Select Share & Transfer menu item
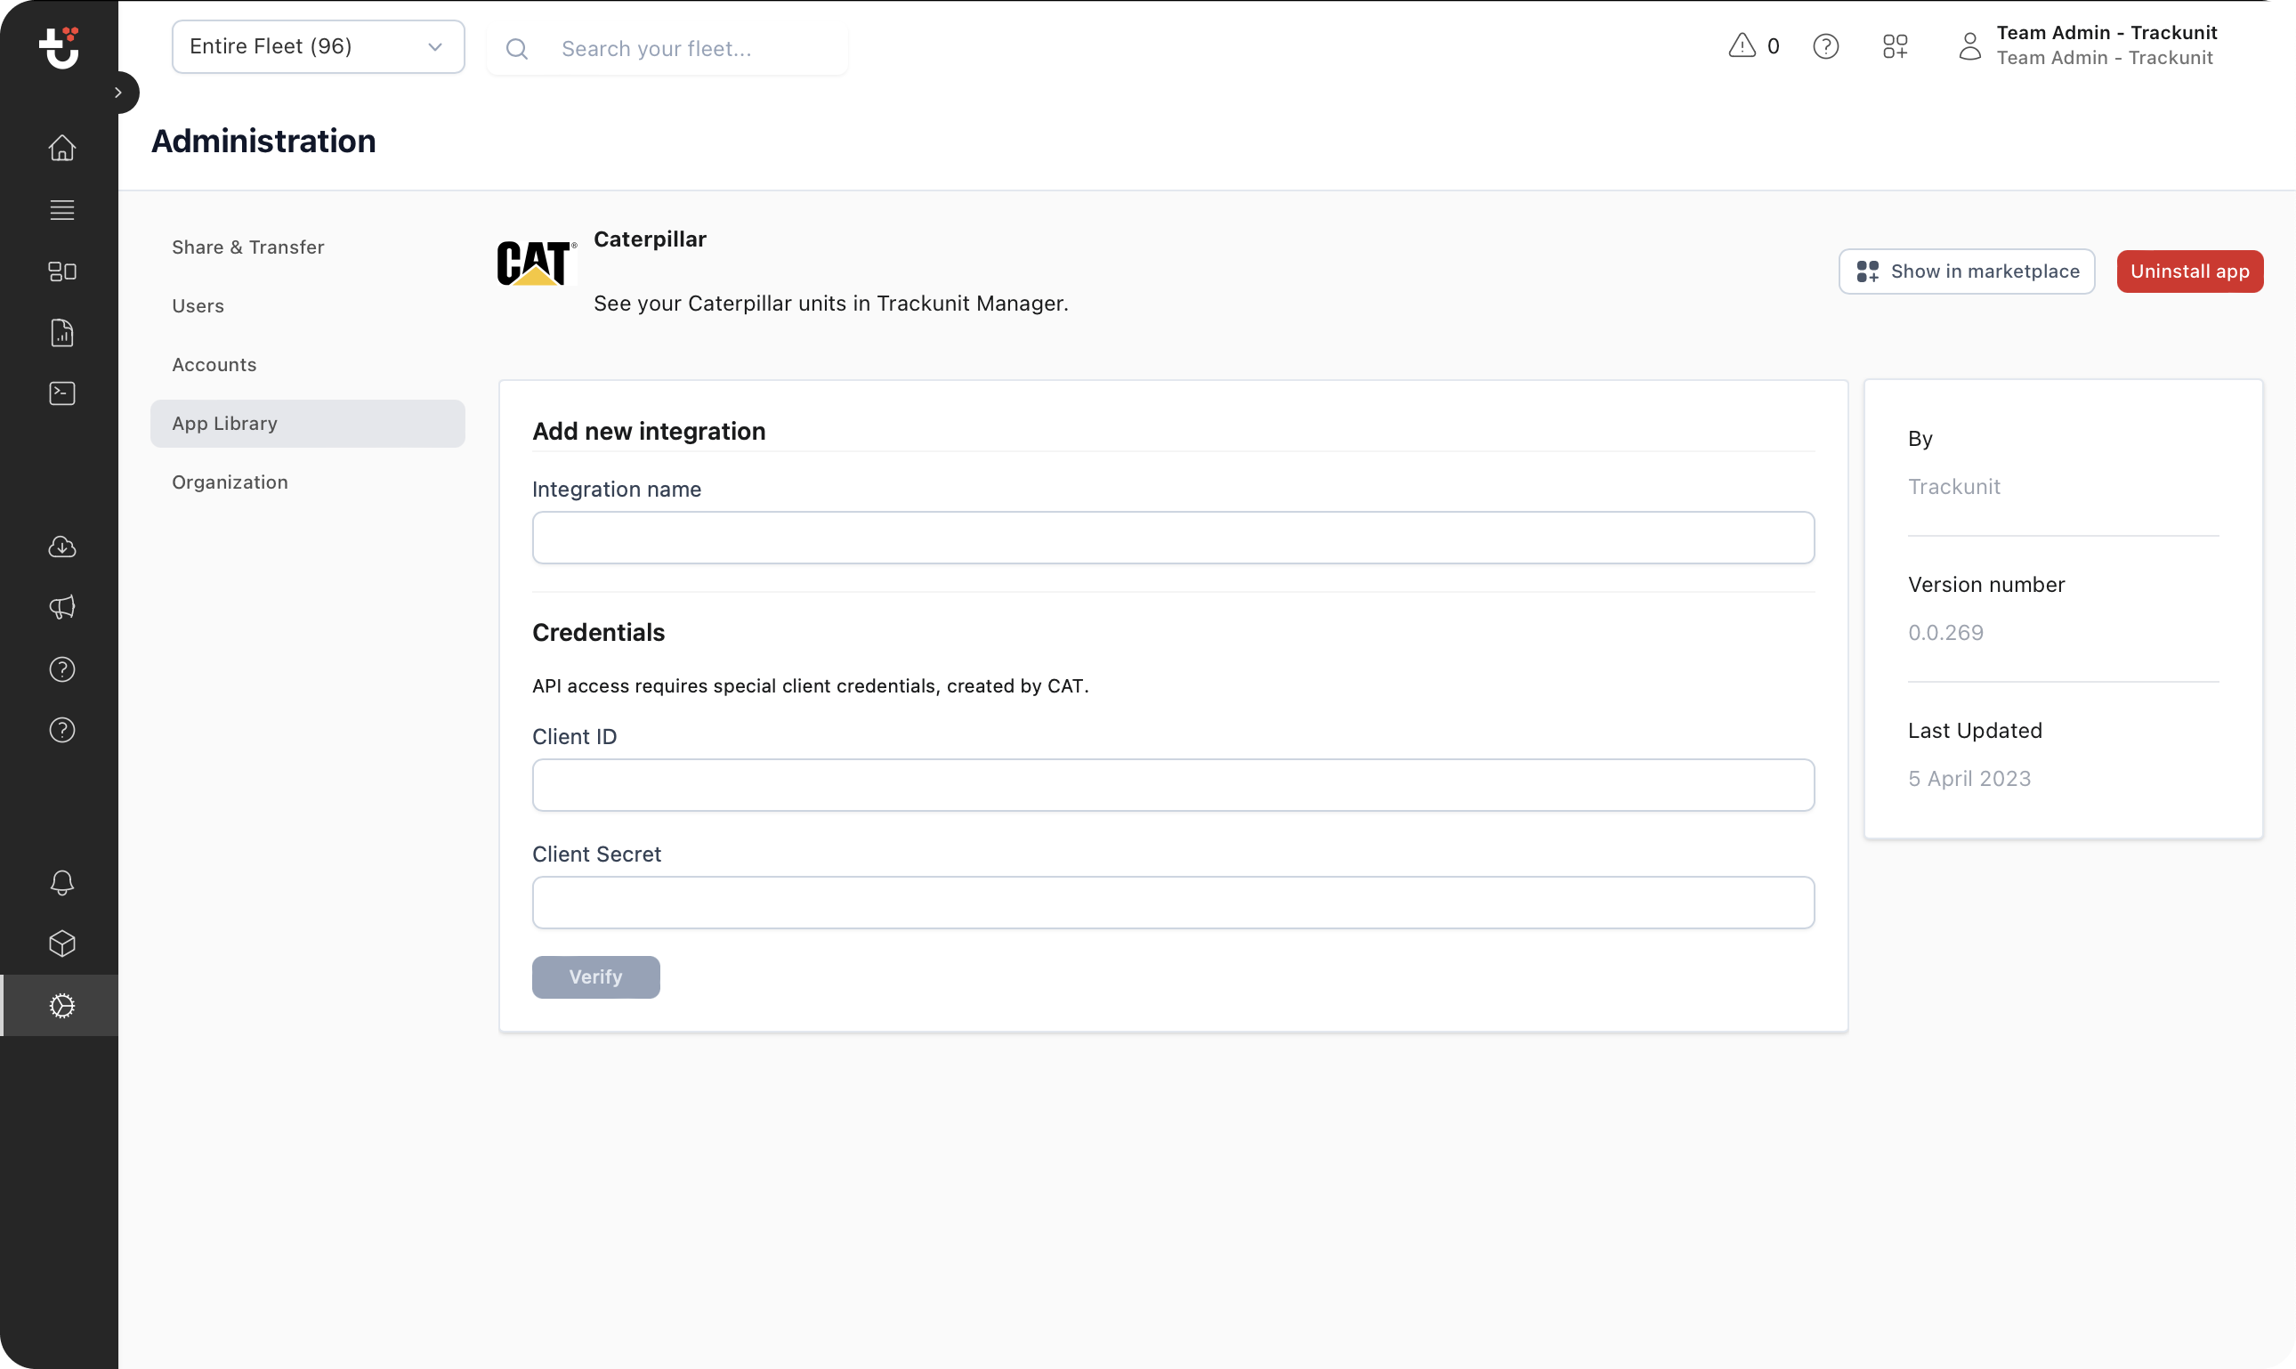The height and width of the screenshot is (1369, 2296). tap(248, 247)
